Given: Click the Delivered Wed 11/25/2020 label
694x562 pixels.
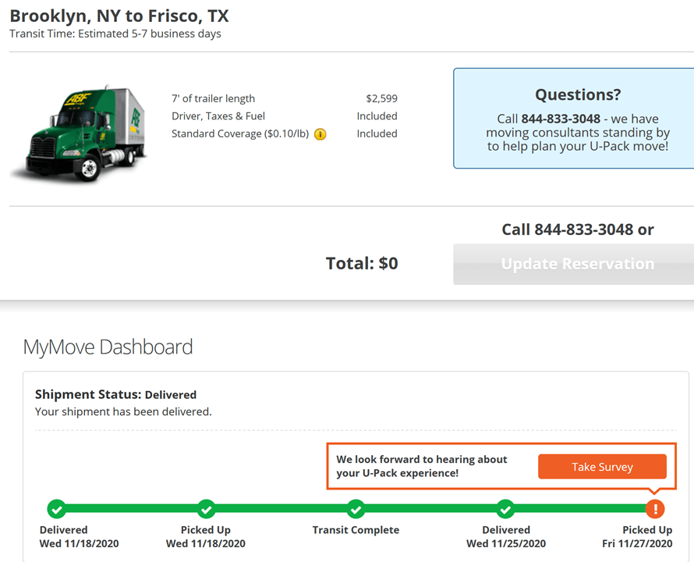Looking at the screenshot, I should [x=505, y=537].
